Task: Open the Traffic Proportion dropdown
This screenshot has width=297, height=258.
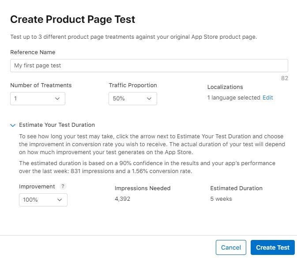Action: tap(133, 99)
